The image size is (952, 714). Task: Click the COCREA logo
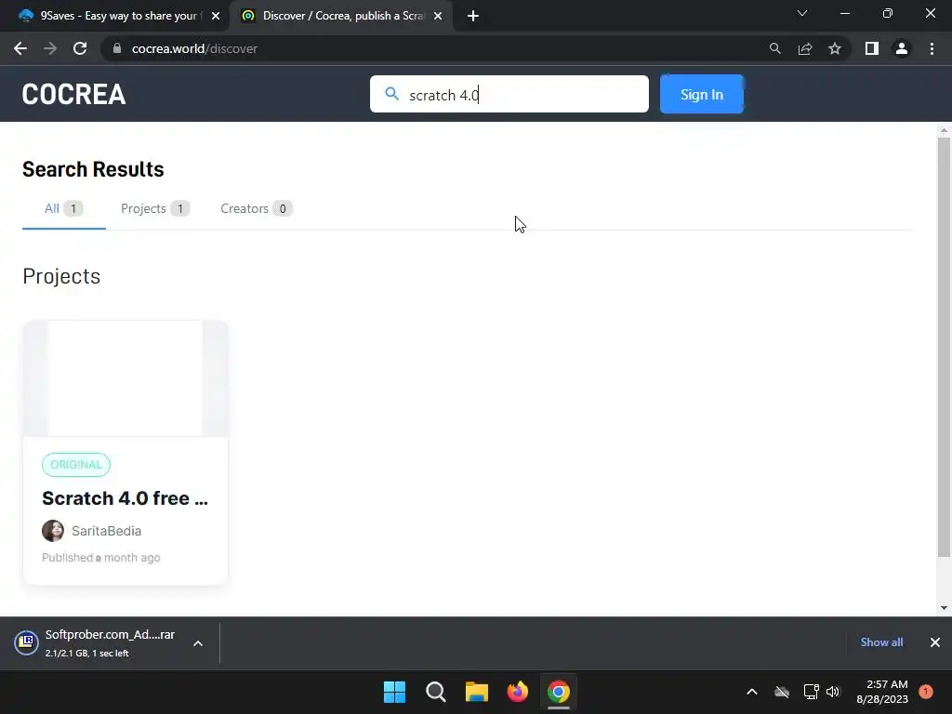[x=73, y=94]
